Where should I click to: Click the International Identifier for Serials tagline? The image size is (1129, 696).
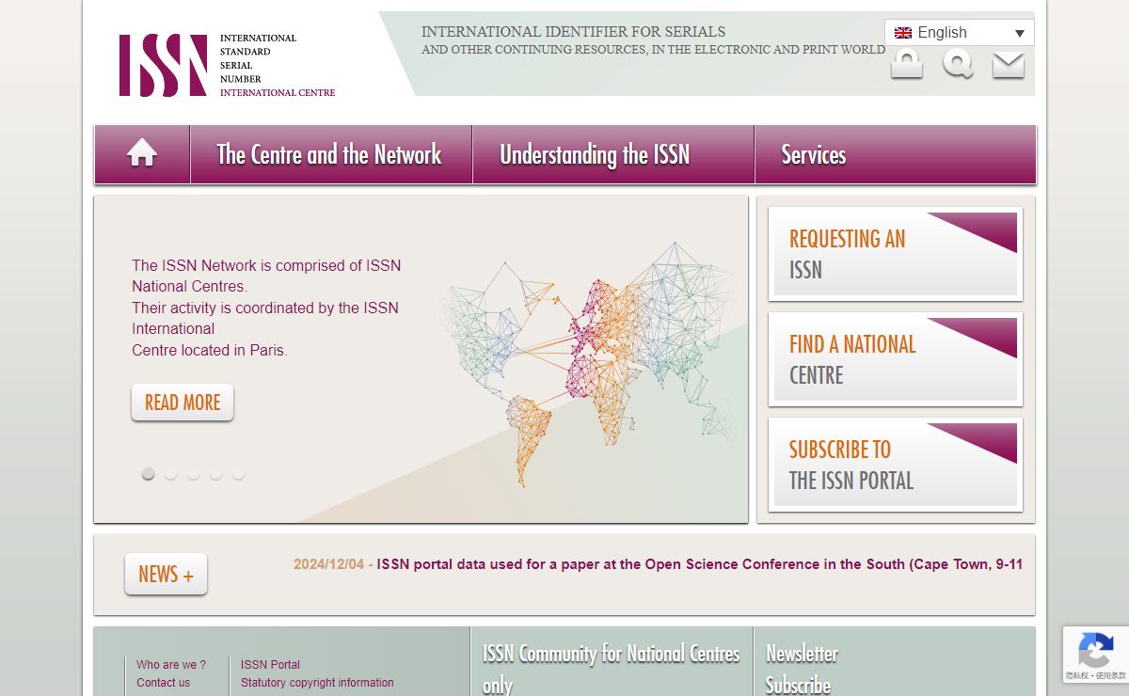[653, 40]
